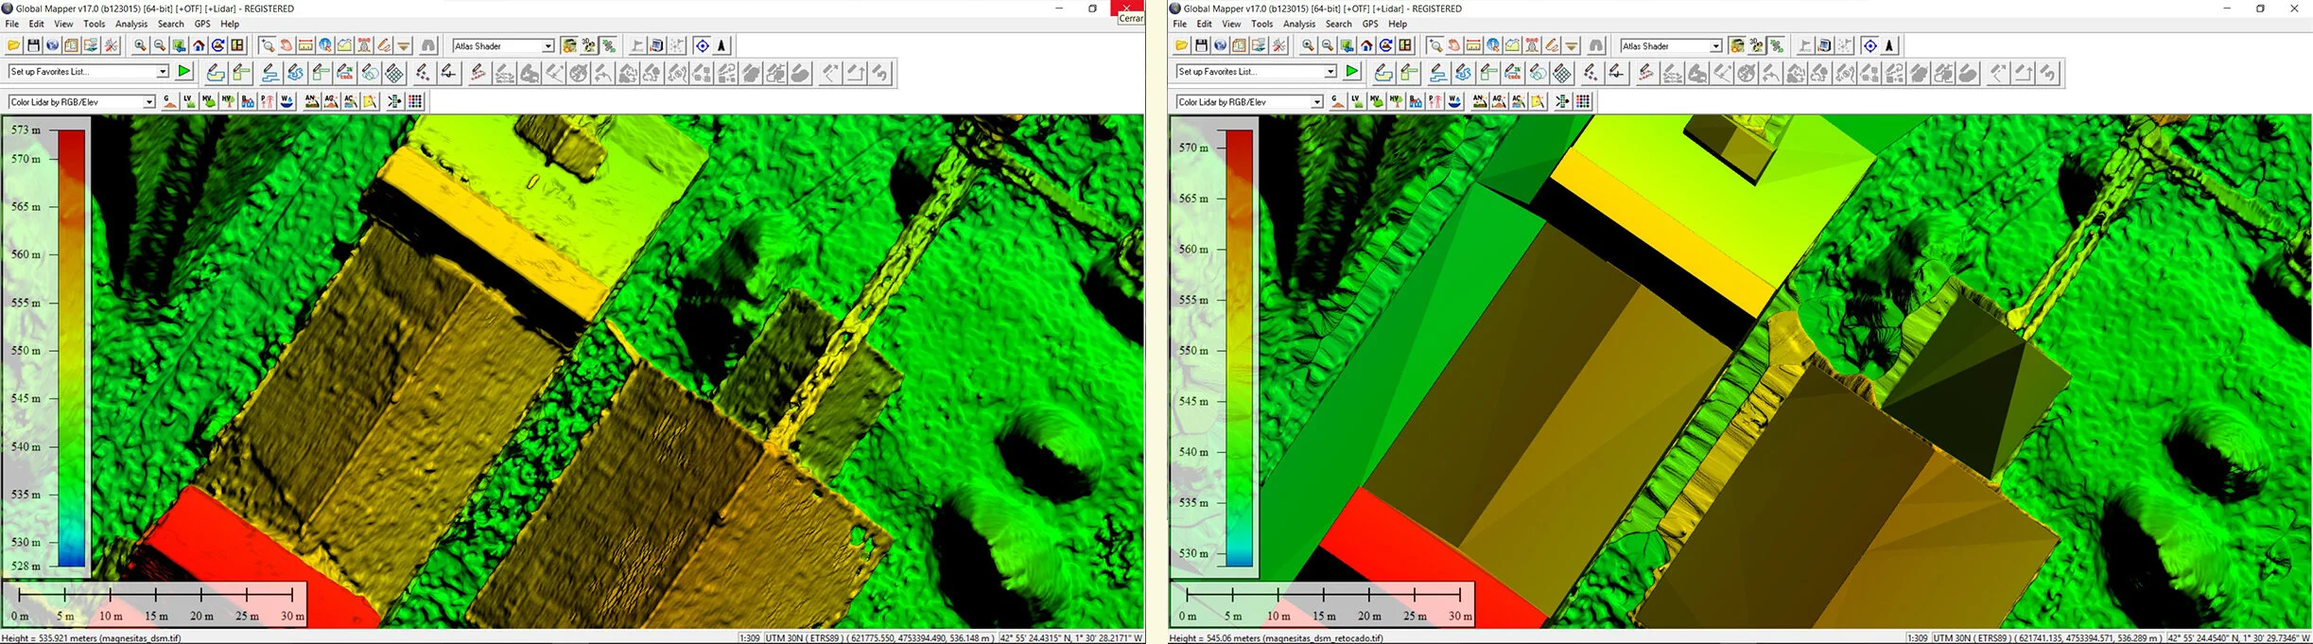Click '1:309' scale in left window status bar
The height and width of the screenshot is (644, 2313).
point(750,638)
